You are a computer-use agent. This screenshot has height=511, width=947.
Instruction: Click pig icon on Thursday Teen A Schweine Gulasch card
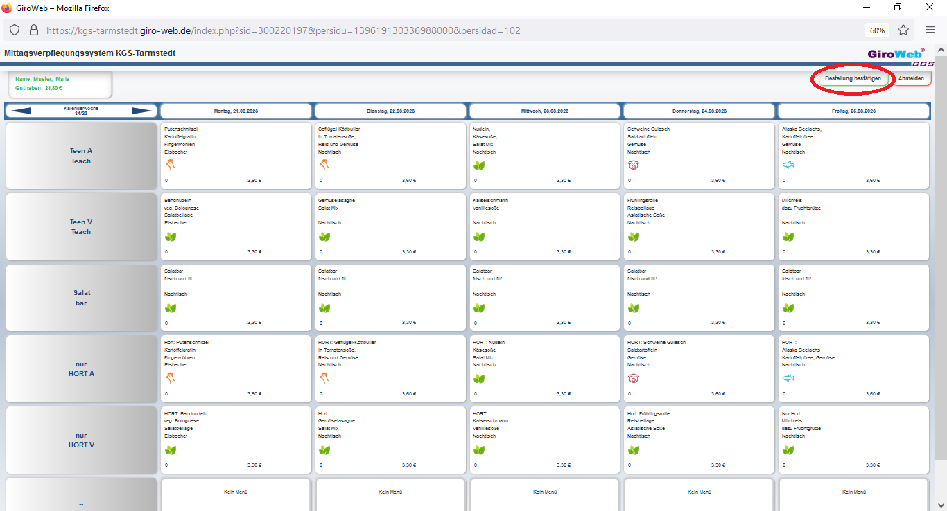click(633, 165)
